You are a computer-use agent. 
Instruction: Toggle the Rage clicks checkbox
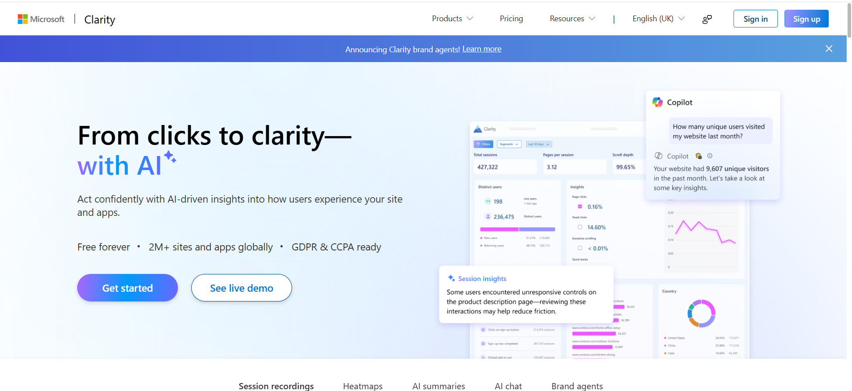click(580, 207)
